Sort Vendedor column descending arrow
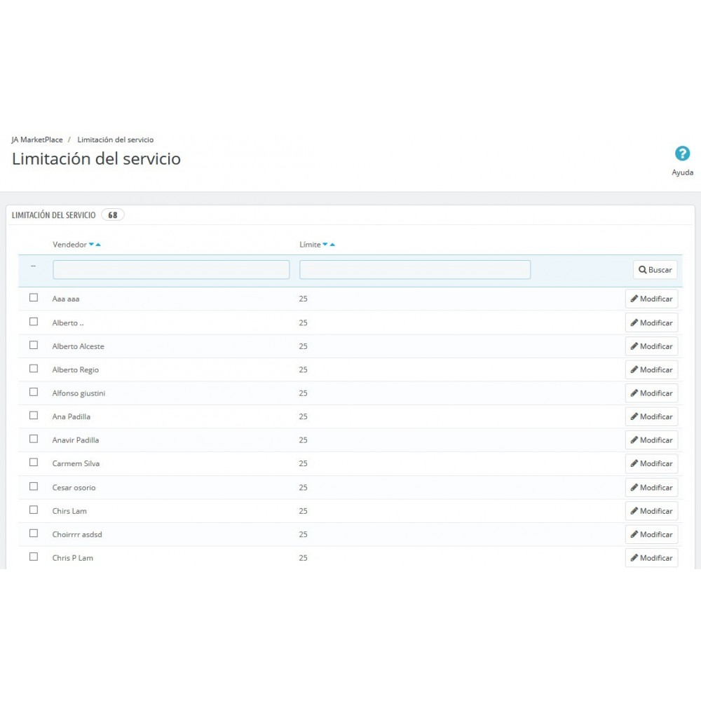 coord(91,245)
